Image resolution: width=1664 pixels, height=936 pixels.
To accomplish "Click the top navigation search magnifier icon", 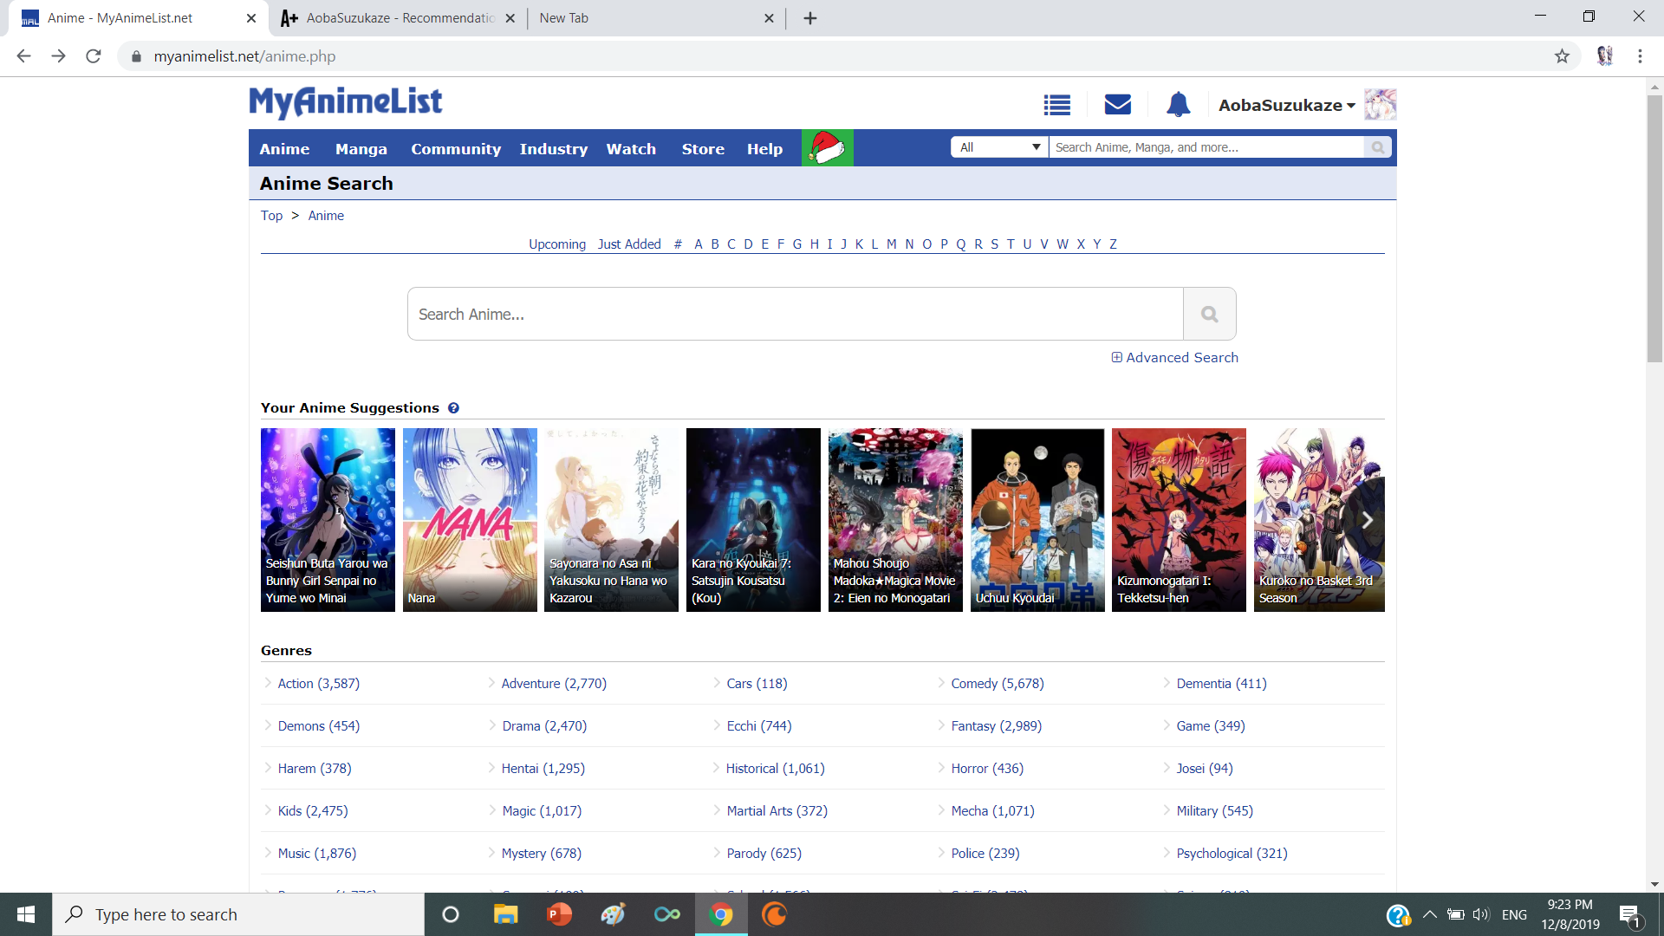I will point(1377,147).
